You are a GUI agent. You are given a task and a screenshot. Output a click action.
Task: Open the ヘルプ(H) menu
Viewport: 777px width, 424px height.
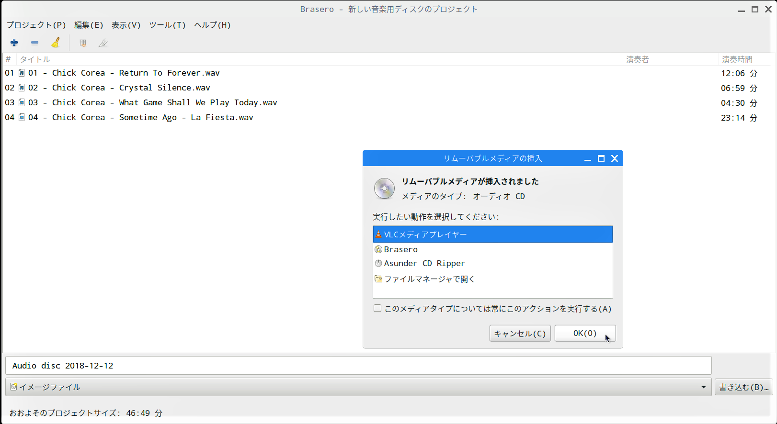pos(212,25)
